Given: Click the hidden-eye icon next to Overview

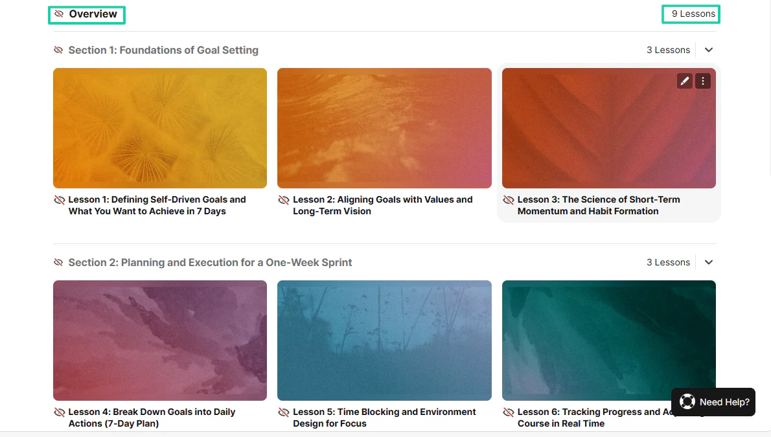Looking at the screenshot, I should [x=59, y=14].
